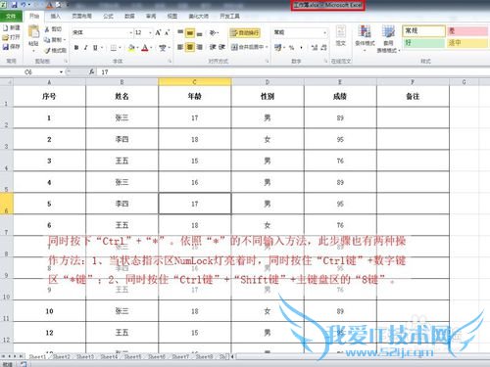Click the Undo arrow in quick access toolbar
Screen dimensions: 490x367
click(x=24, y=5)
